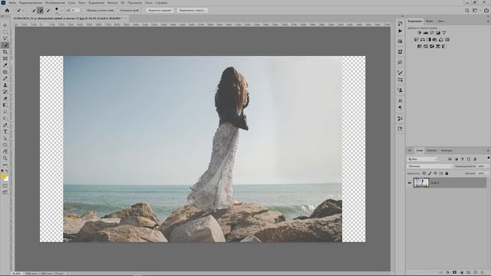Image resolution: width=491 pixels, height=276 pixels.
Task: Choose Subtract from selection mode
Action: [48, 10]
